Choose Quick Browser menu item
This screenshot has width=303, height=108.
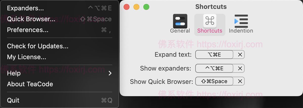click(x=31, y=19)
